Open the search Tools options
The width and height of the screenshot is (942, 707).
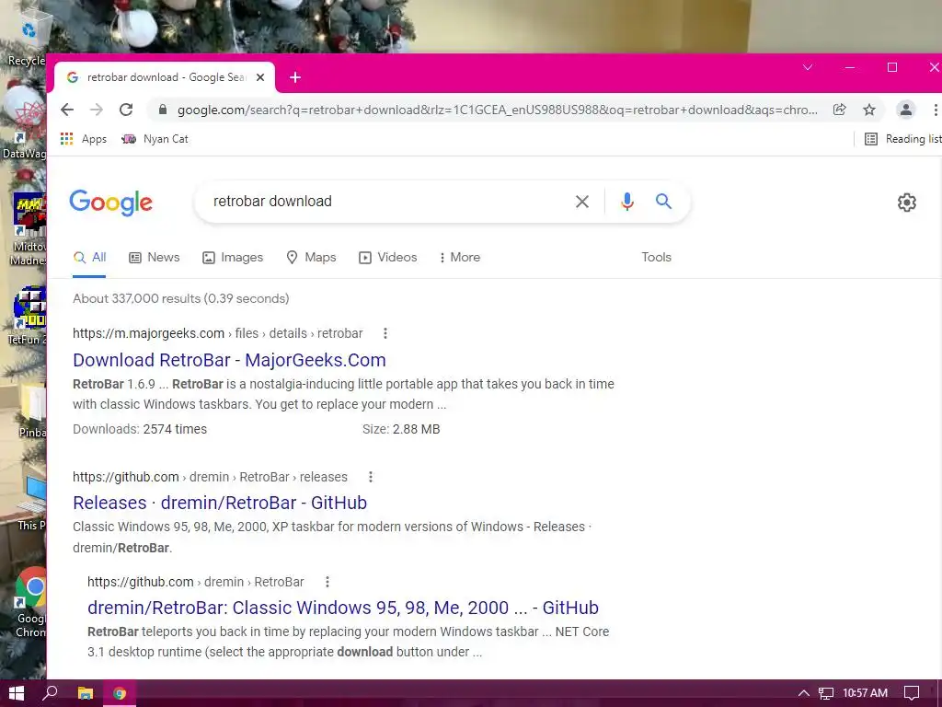click(656, 258)
